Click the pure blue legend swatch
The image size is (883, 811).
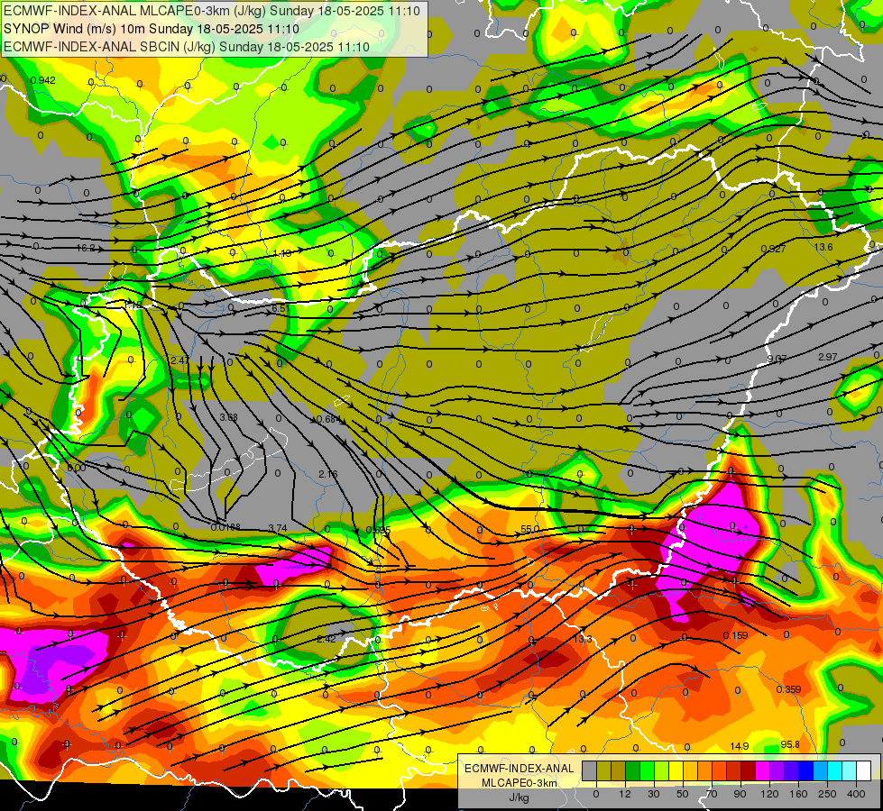tap(805, 770)
